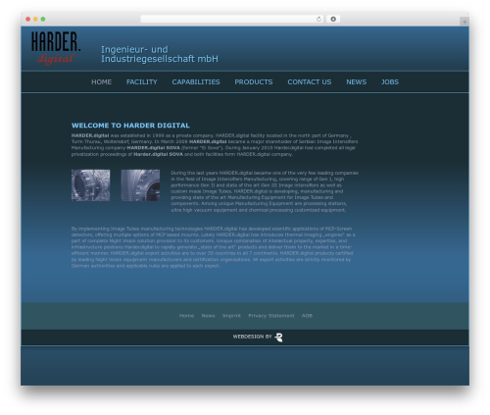Select CONTACT US in navigation

(x=310, y=82)
